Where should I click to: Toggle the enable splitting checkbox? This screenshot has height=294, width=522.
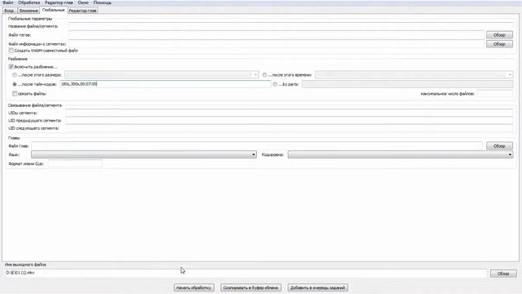click(11, 67)
